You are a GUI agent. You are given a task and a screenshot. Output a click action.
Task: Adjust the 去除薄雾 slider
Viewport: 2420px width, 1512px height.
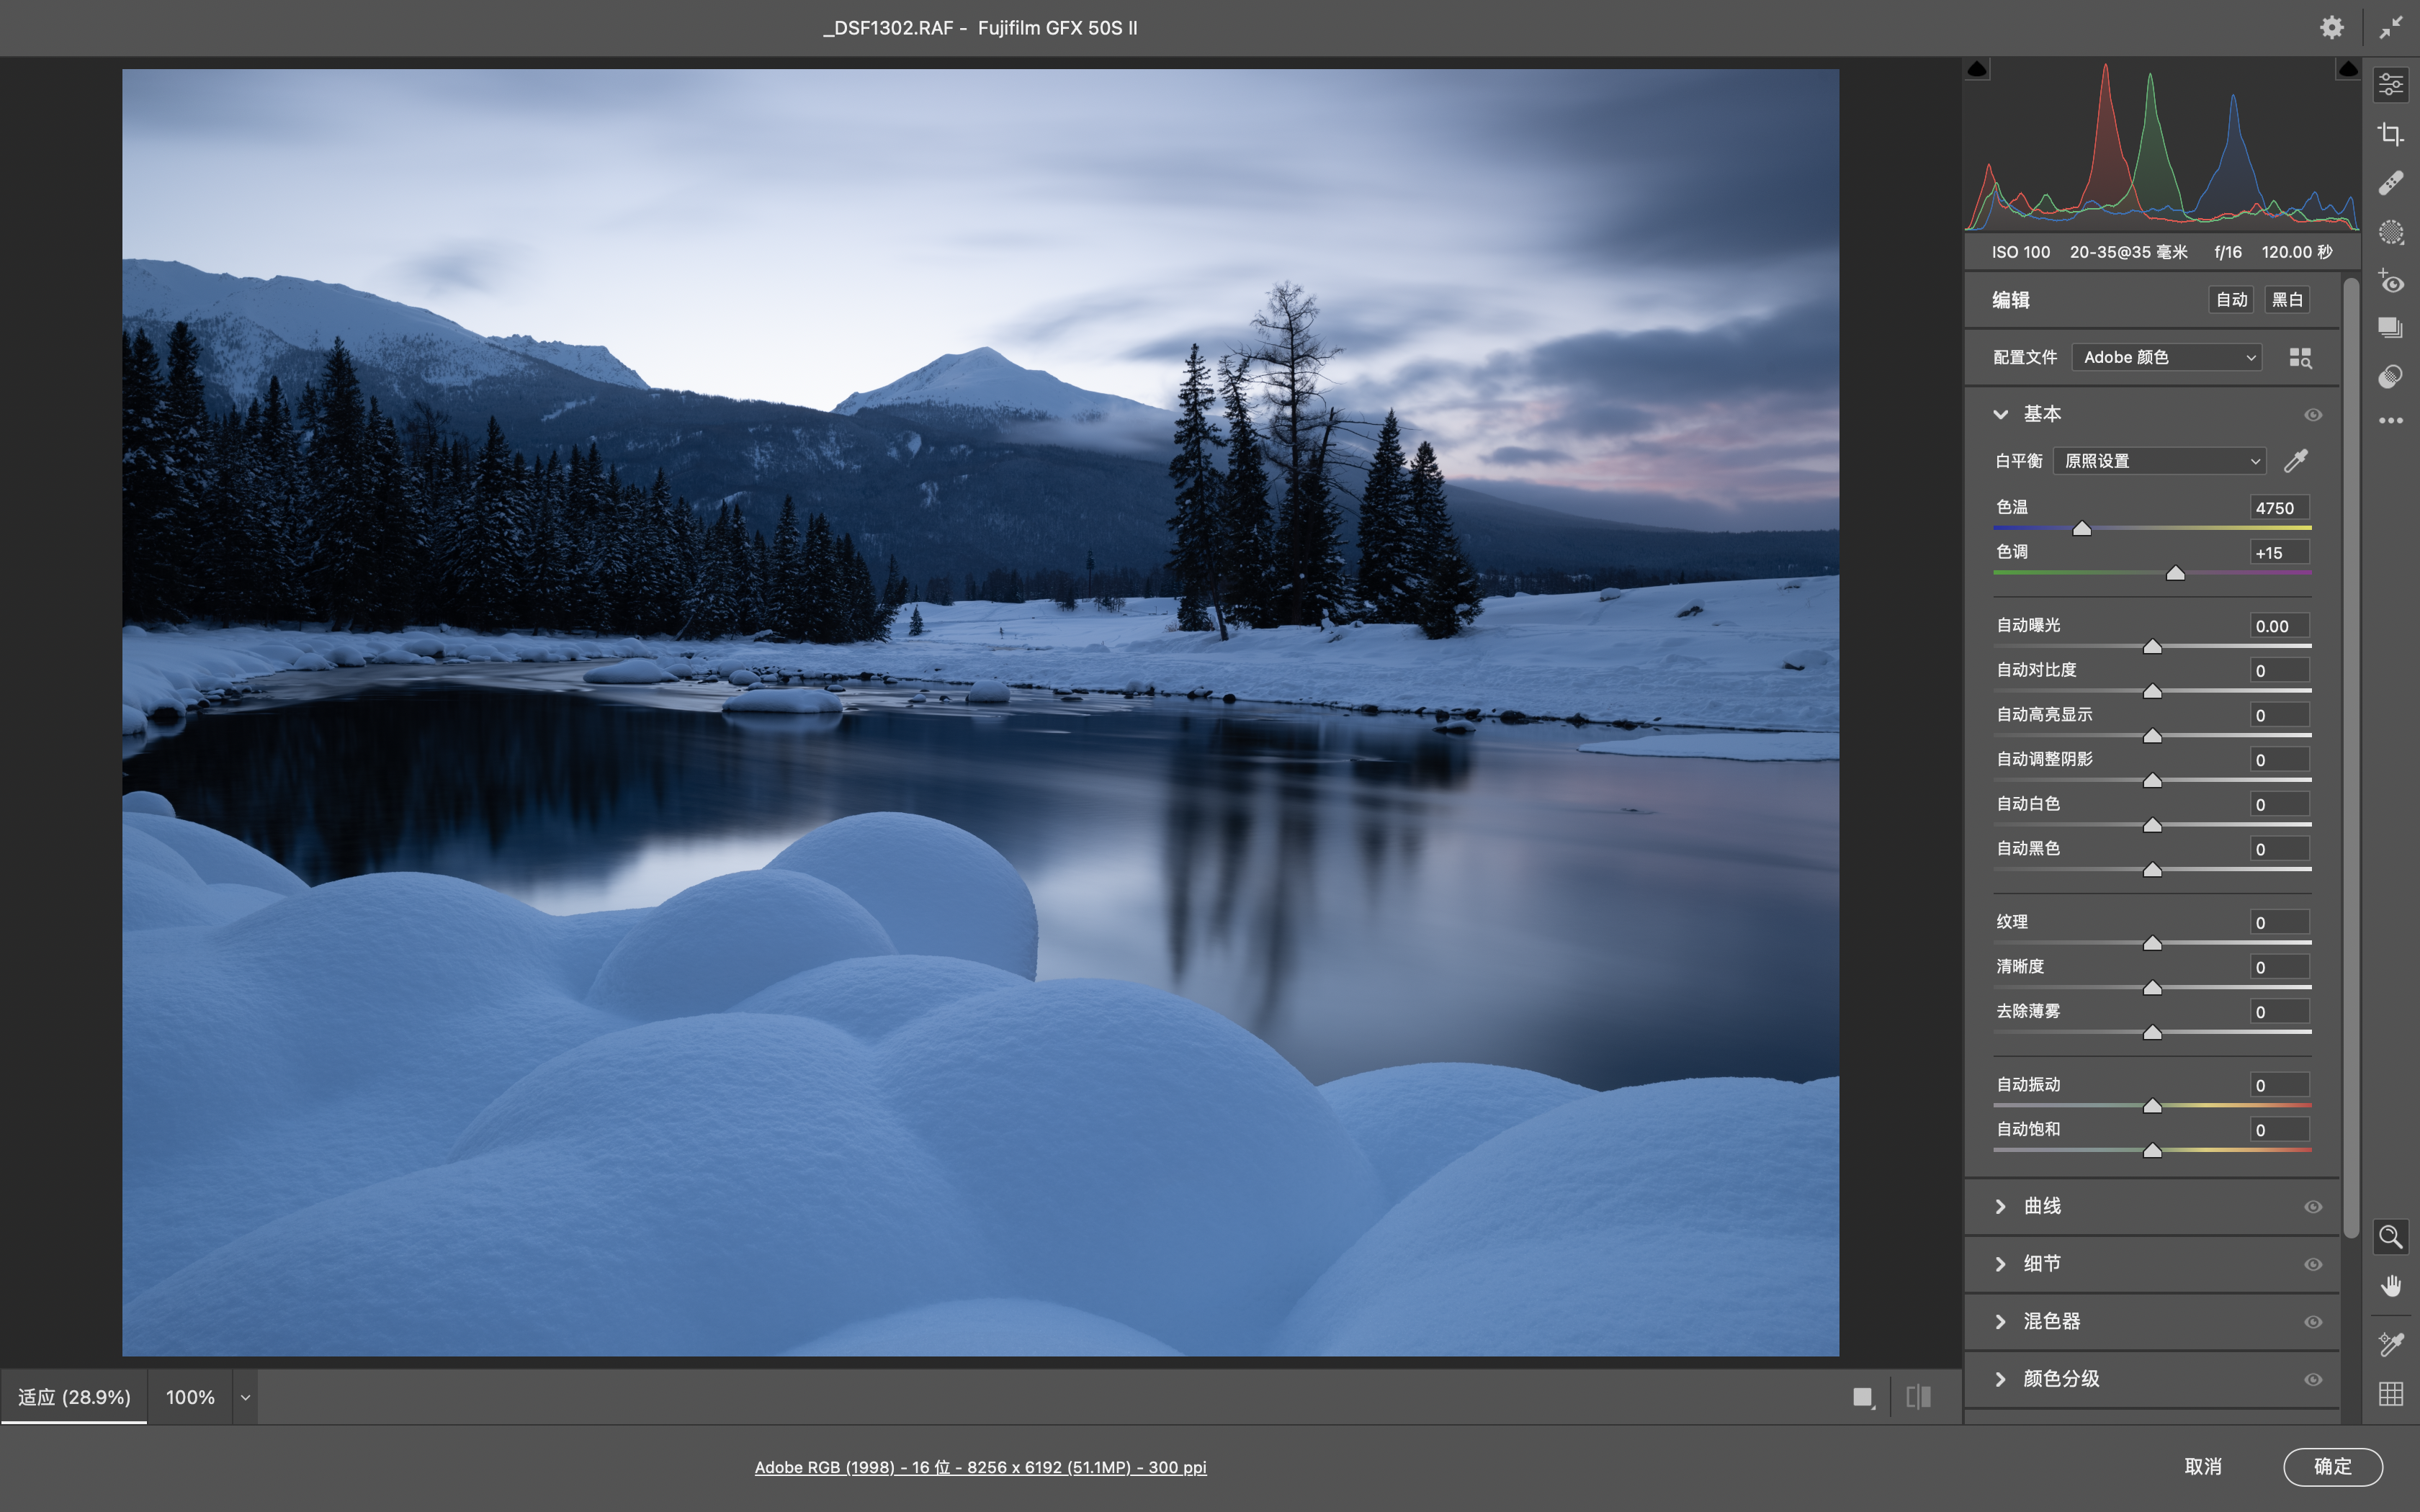click(x=2152, y=1032)
